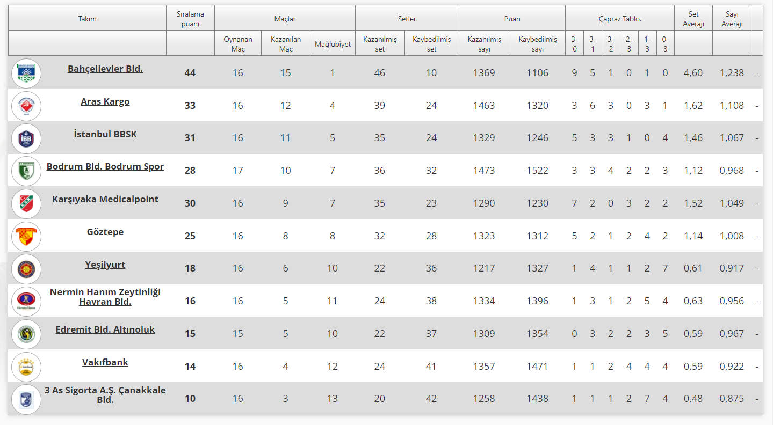
Task: Click the Maçlar group header
Action: (285, 19)
